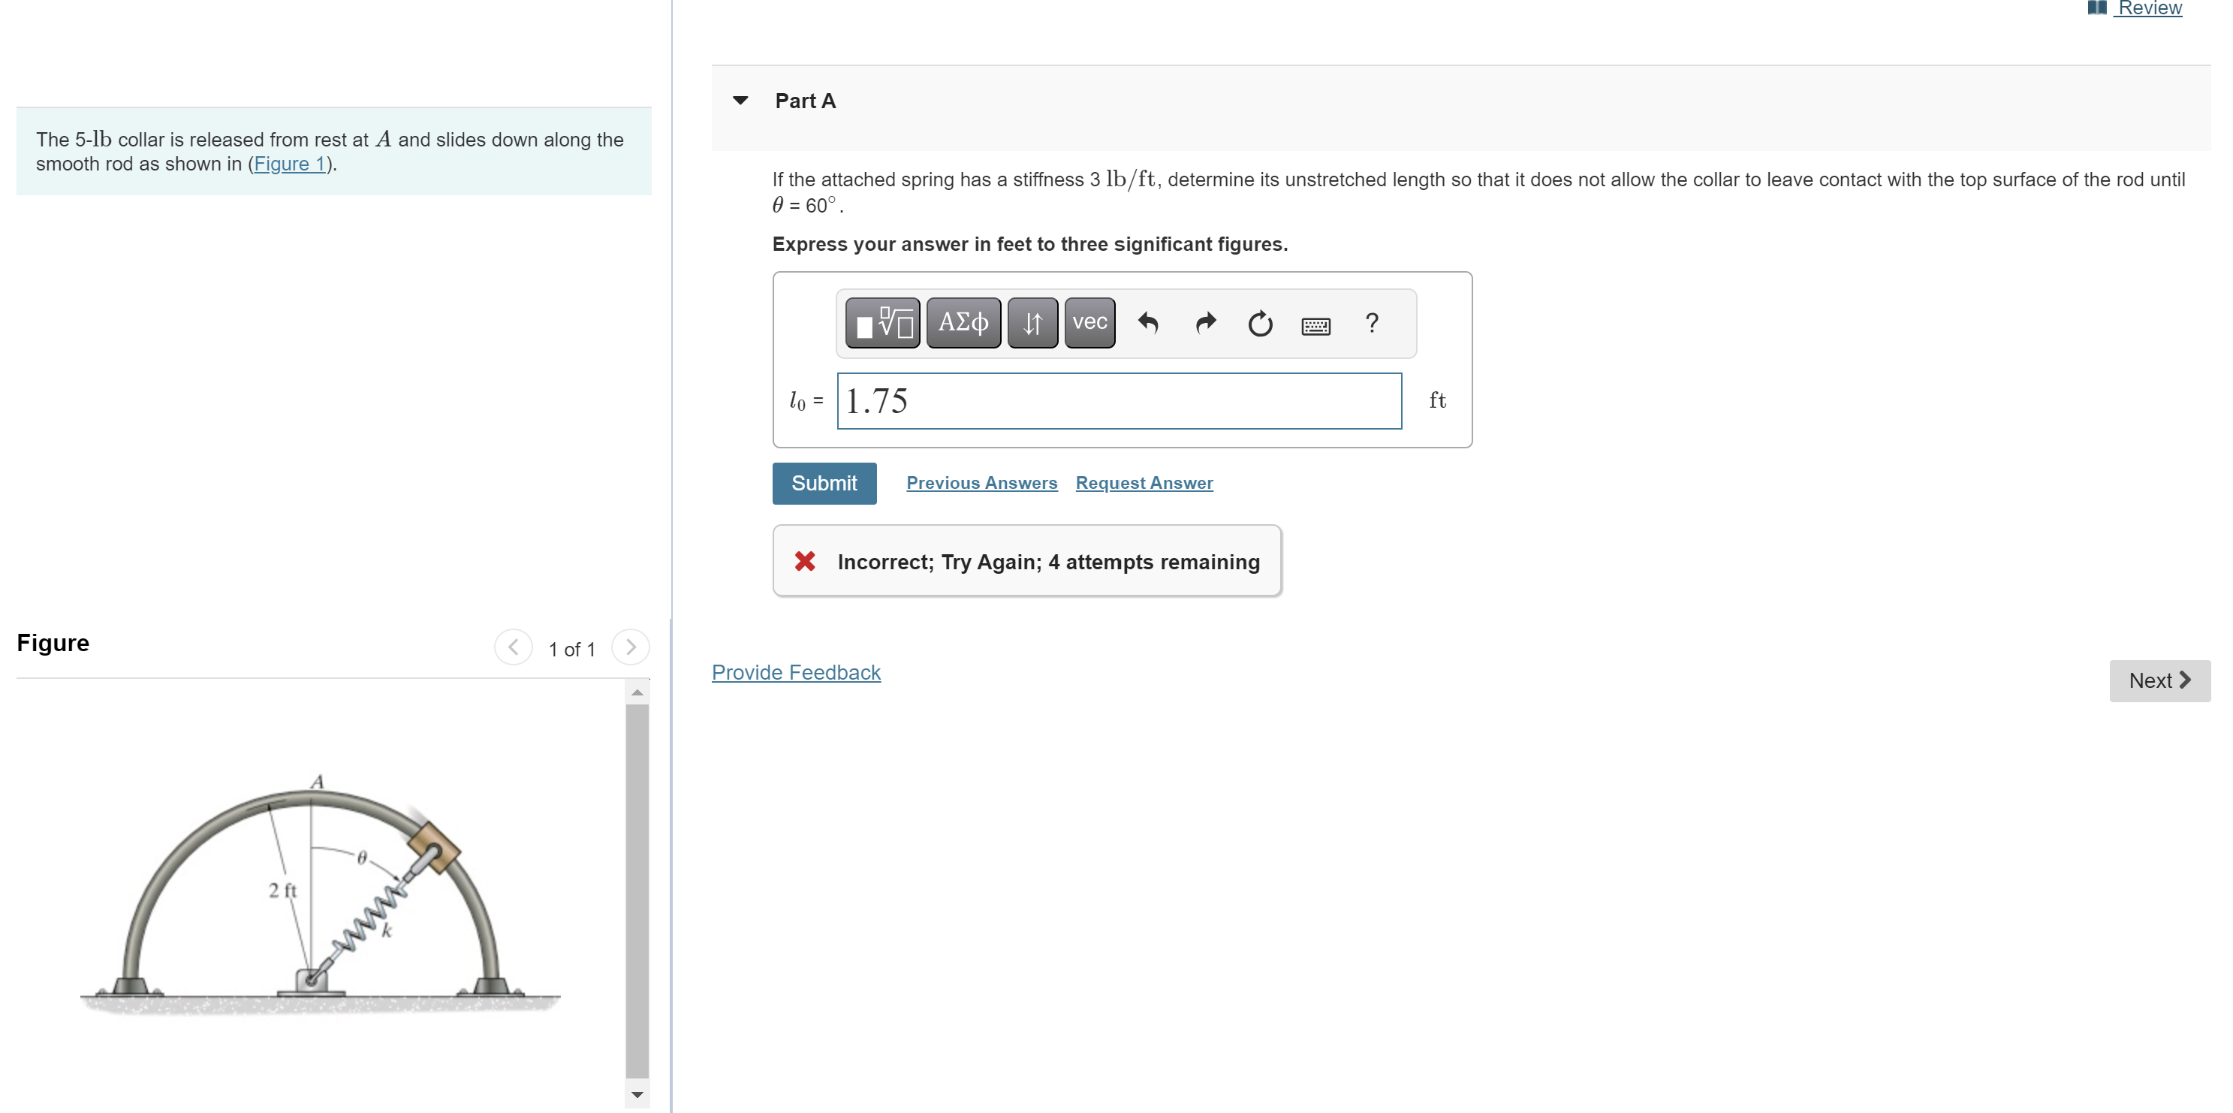Redo the last undone edit
This screenshot has height=1113, width=2233.
[x=1205, y=324]
